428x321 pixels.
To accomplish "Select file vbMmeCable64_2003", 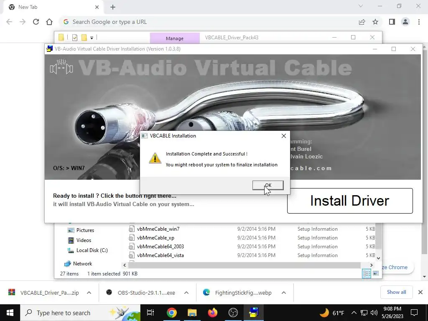I will click(x=160, y=247).
